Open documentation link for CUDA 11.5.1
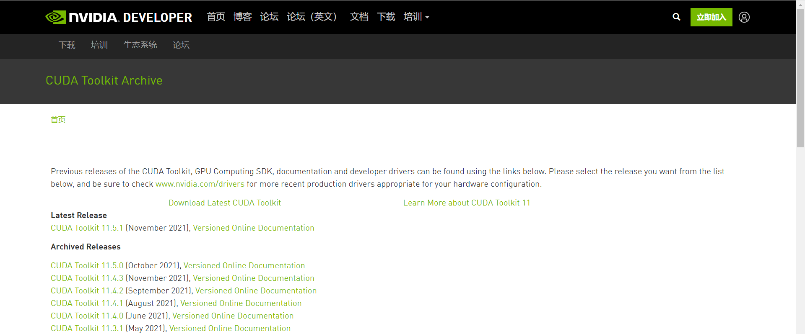 pos(254,228)
